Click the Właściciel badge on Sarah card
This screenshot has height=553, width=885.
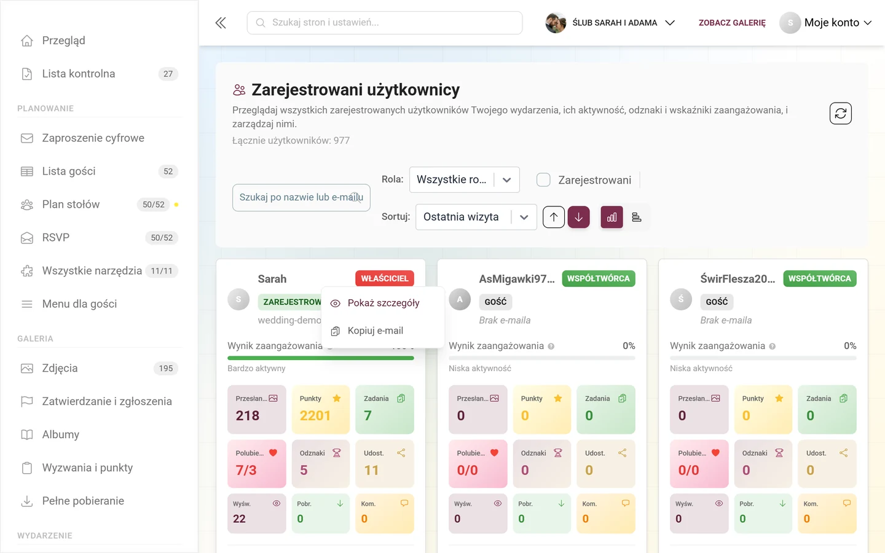tap(385, 278)
